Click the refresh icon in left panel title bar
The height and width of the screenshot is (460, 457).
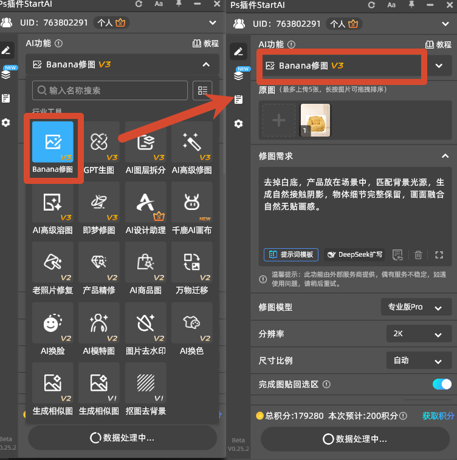[139, 4]
